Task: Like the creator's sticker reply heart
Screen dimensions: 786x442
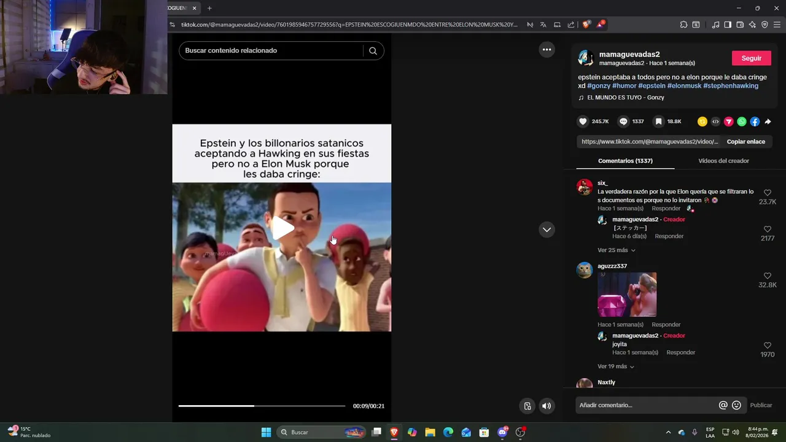Action: click(x=768, y=229)
